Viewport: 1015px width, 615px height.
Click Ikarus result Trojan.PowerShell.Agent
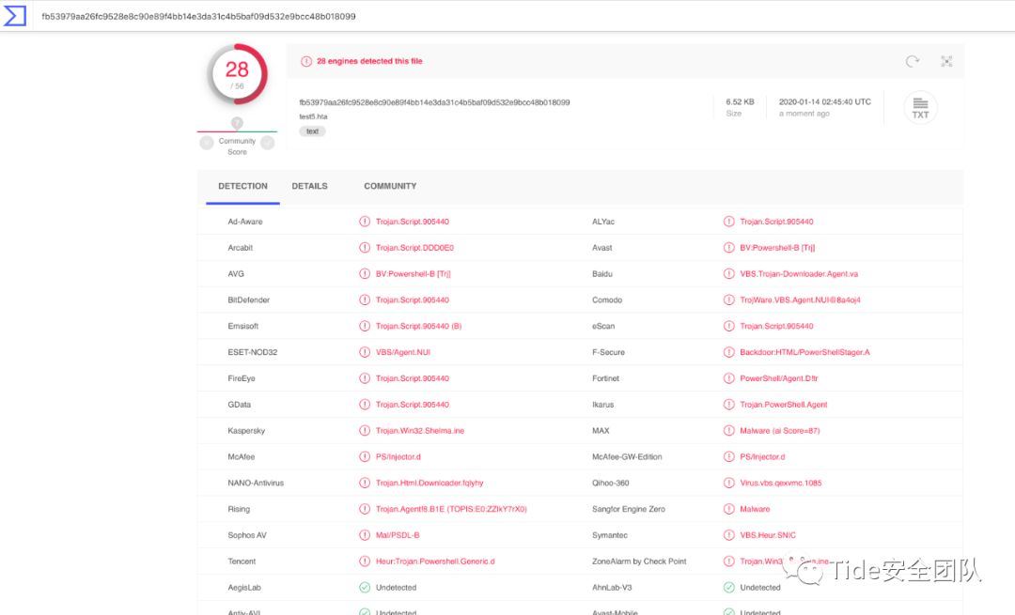tap(783, 405)
